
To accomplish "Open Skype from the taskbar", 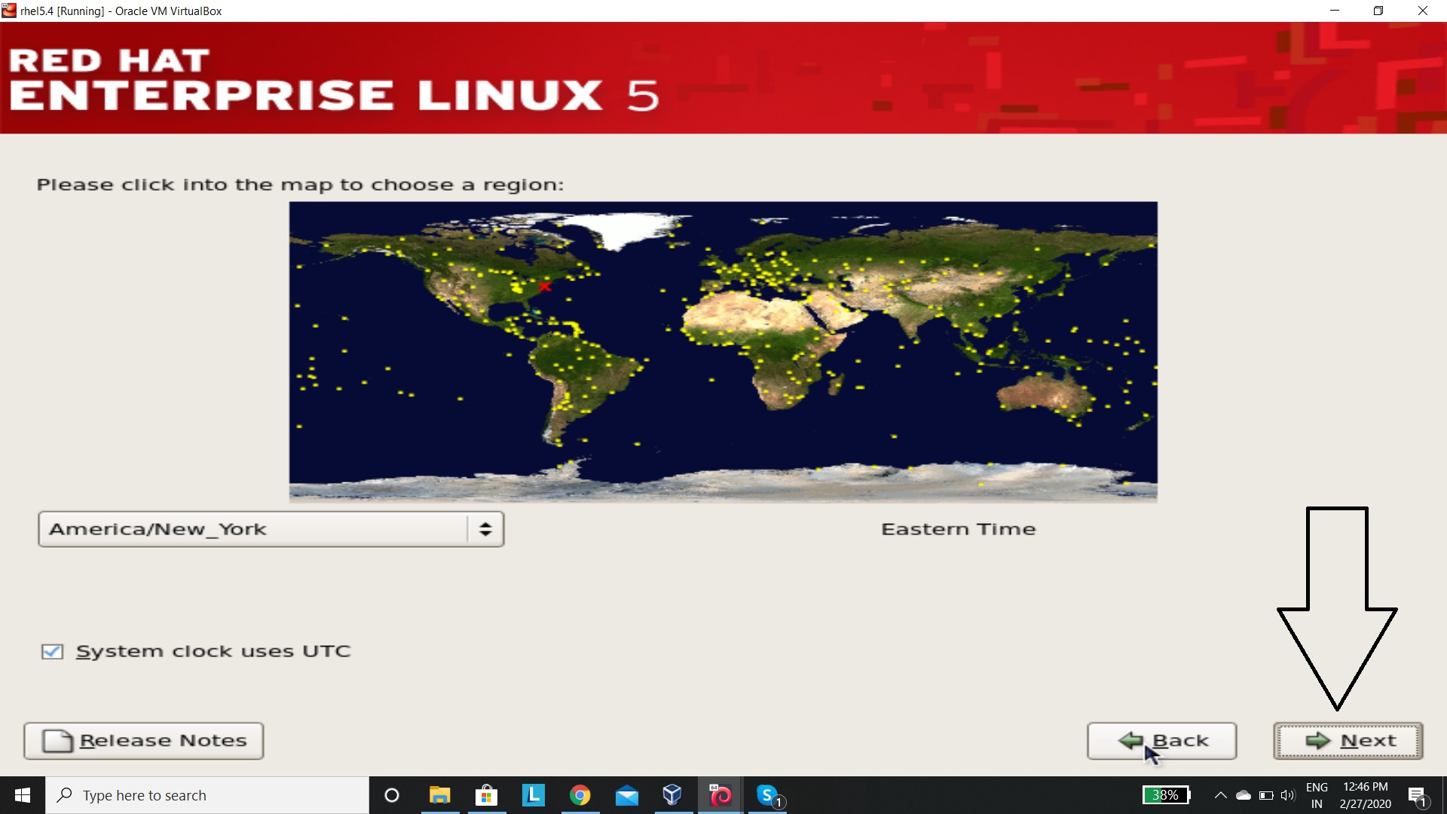I will (x=767, y=795).
